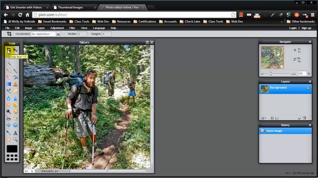Bookmark this page with the star icon
Viewport: 318px width, 178px height.
[233, 15]
